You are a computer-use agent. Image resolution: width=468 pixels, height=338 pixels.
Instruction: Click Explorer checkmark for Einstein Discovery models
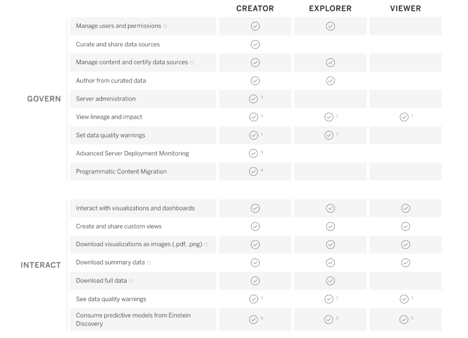329,320
